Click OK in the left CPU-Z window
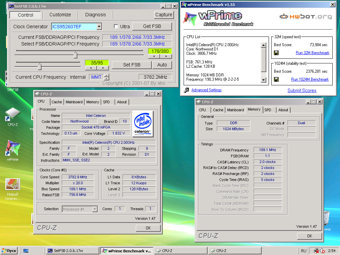The image size is (340, 255). point(148,228)
